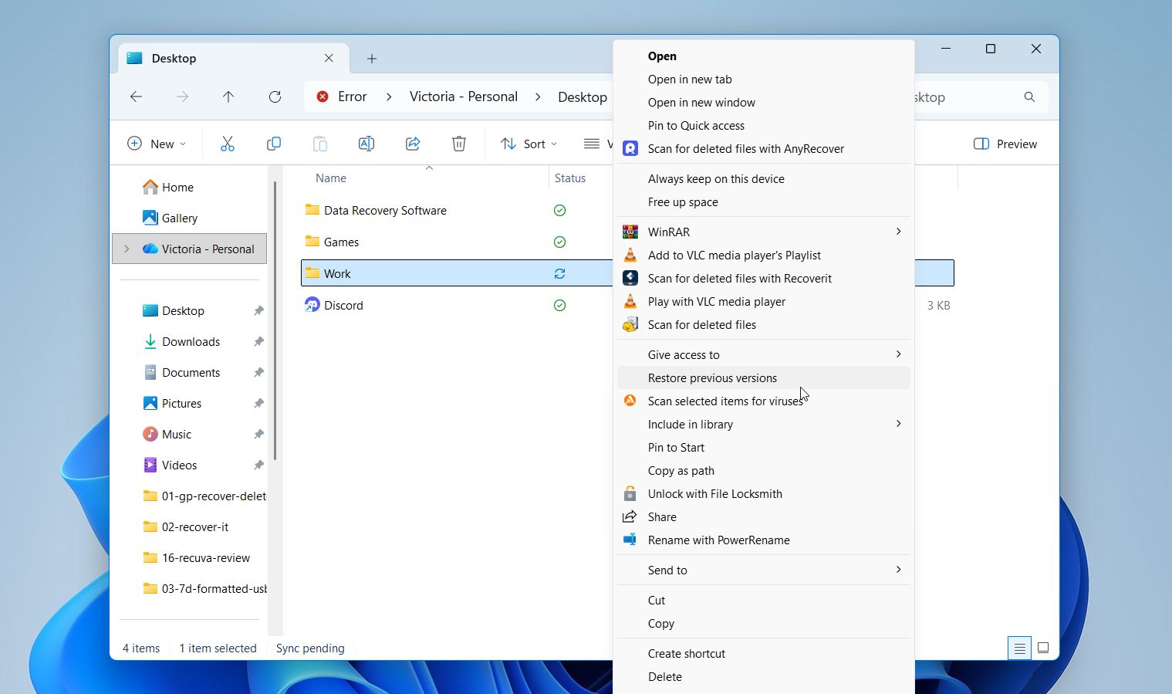This screenshot has width=1172, height=694.
Task: Choose Restore previous versions from context menu
Action: coord(712,377)
